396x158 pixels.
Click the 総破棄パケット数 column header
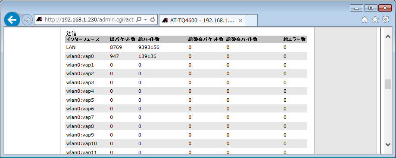pyautogui.click(x=206, y=39)
